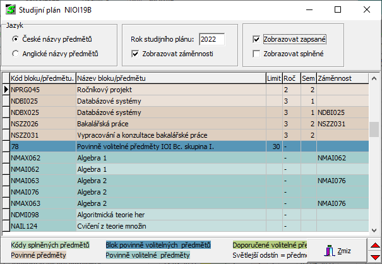Click the Zmiz exit door icon
Image resolution: width=382 pixels, height=264 pixels.
pos(330,249)
